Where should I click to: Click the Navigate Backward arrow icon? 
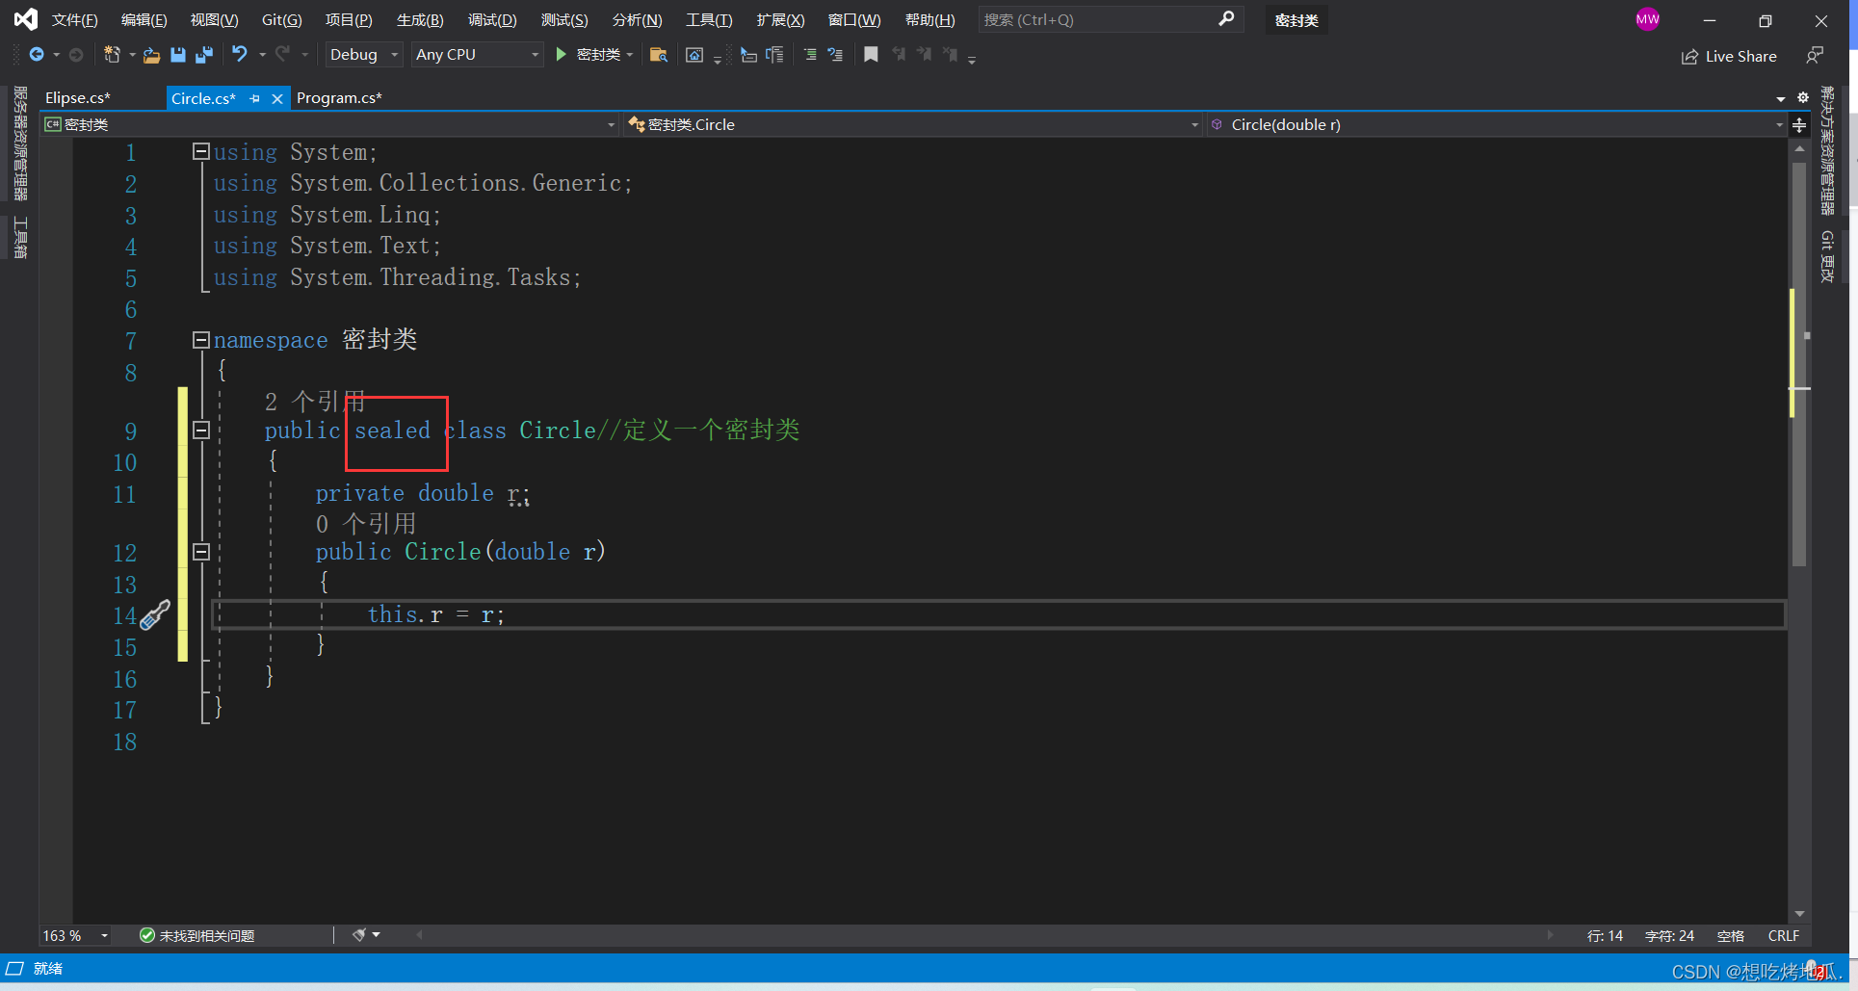click(x=37, y=55)
